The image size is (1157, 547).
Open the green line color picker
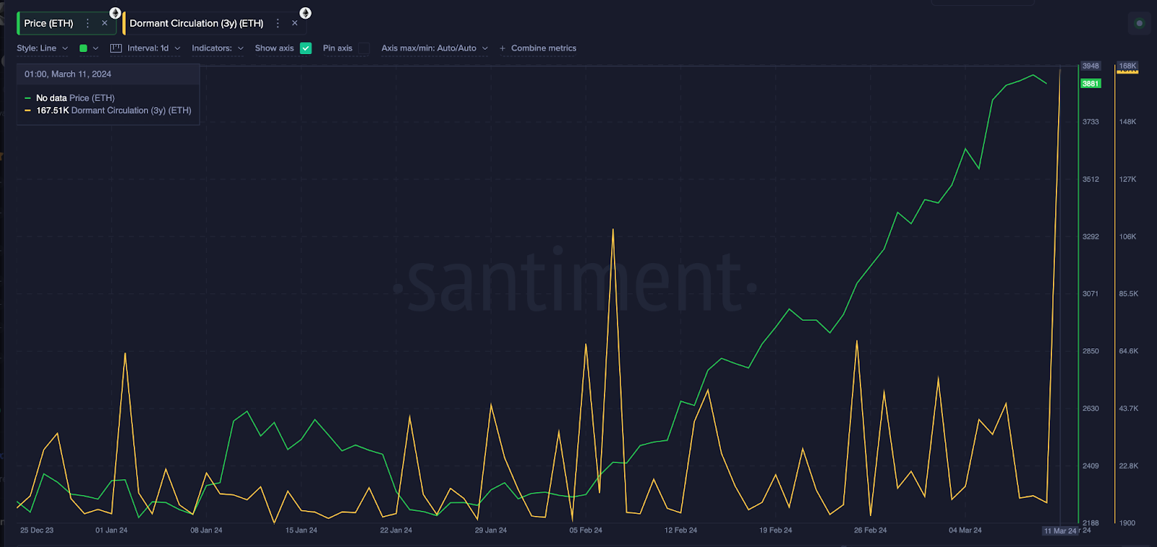87,48
